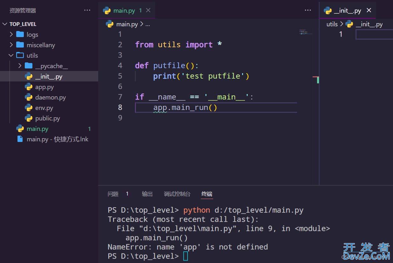Select the main.py - 快捷方式.lnk file
The width and height of the screenshot is (393, 263).
click(49, 139)
